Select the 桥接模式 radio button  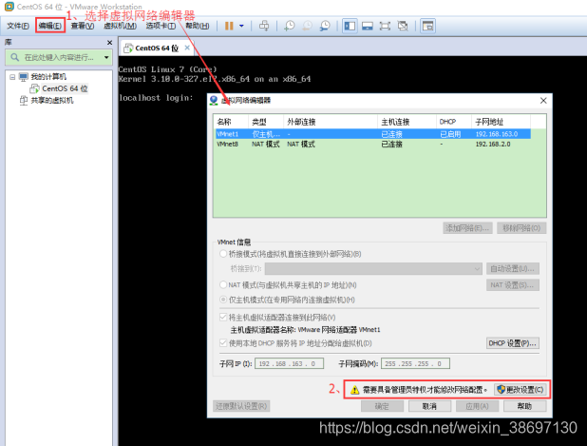(223, 254)
